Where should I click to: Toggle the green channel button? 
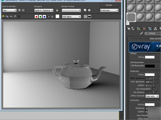coord(40,17)
